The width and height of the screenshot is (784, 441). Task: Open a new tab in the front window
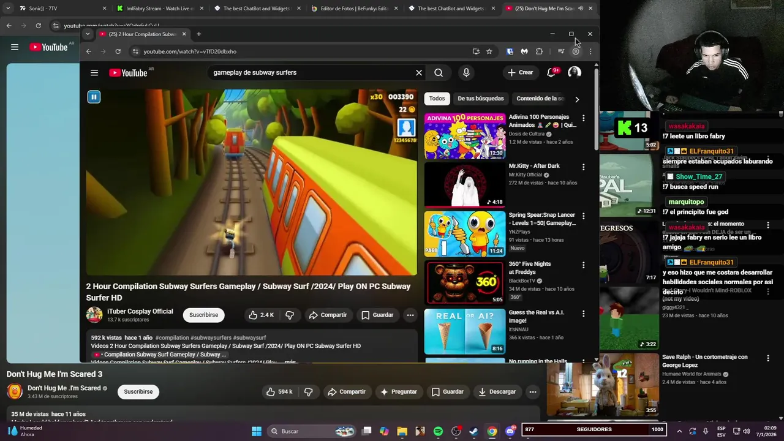coord(198,34)
